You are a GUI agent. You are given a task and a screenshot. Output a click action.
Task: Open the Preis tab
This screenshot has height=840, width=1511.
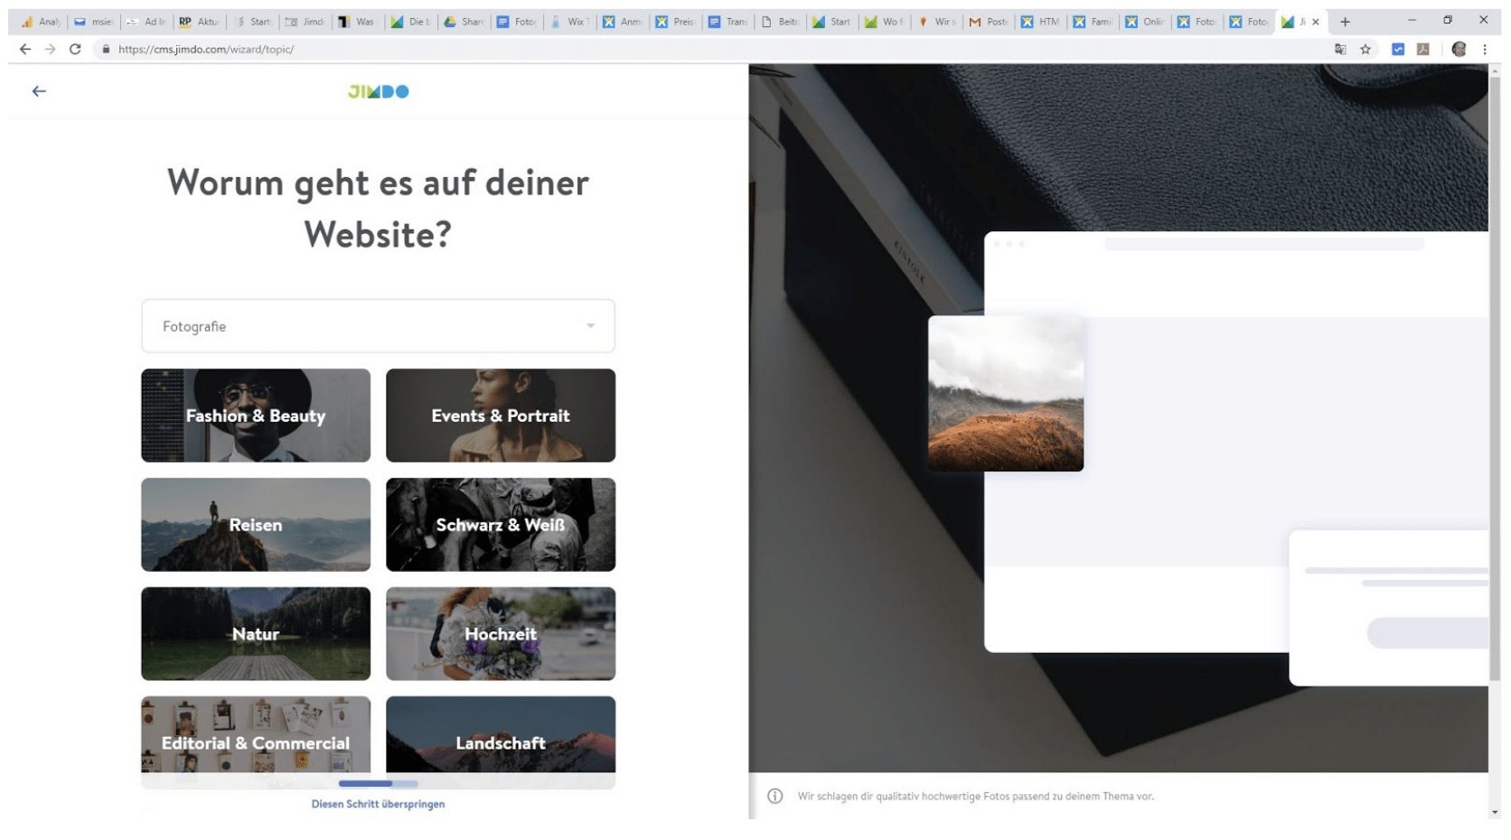[x=673, y=22]
